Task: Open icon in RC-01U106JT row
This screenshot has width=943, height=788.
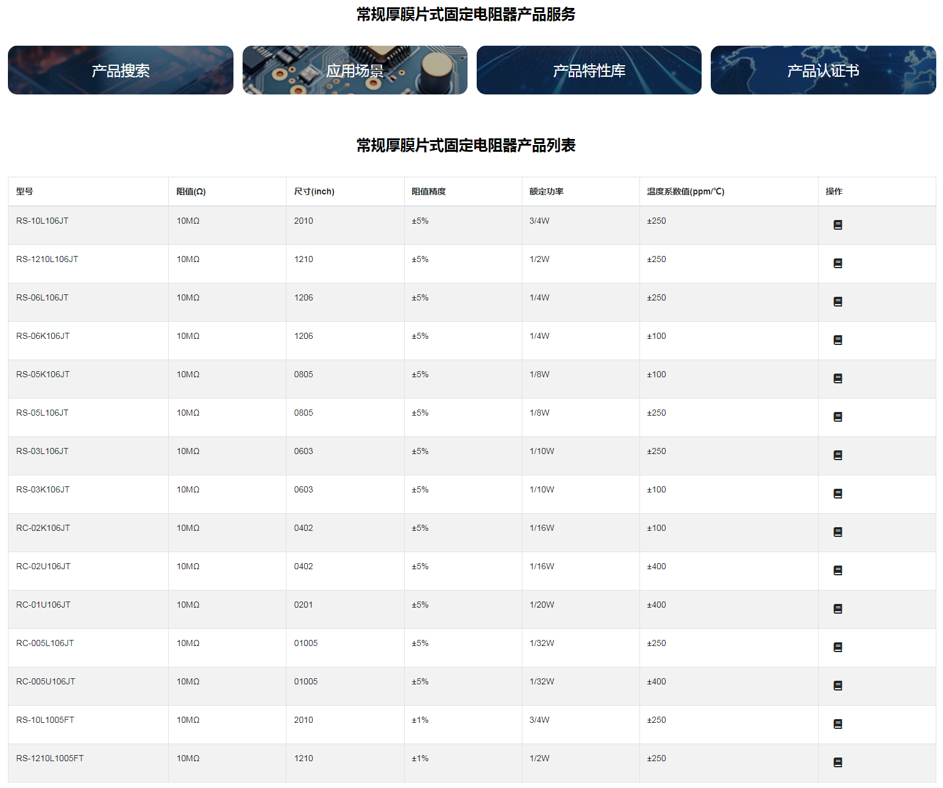Action: pos(838,609)
